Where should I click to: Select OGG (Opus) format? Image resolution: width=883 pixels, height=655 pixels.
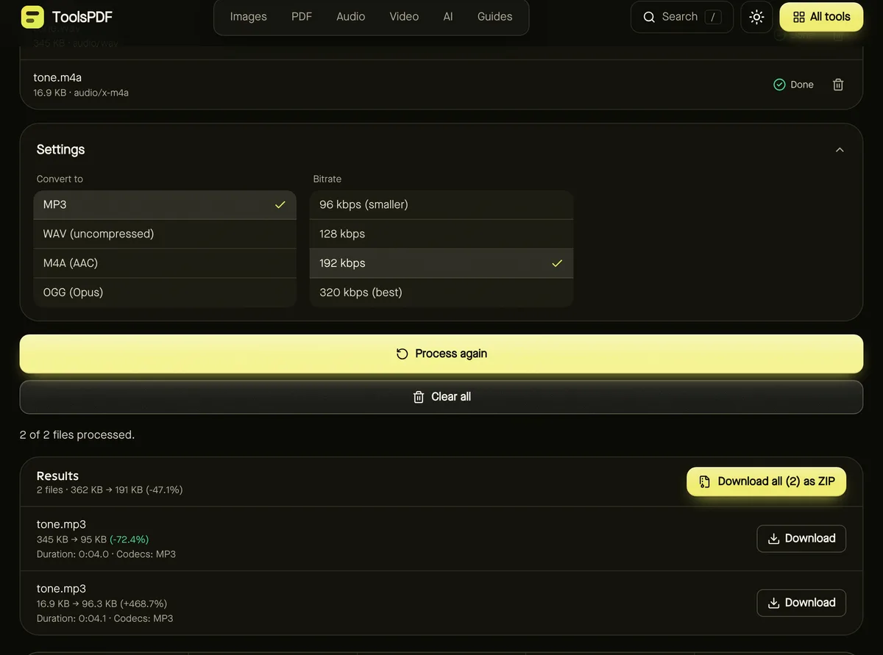pyautogui.click(x=165, y=293)
